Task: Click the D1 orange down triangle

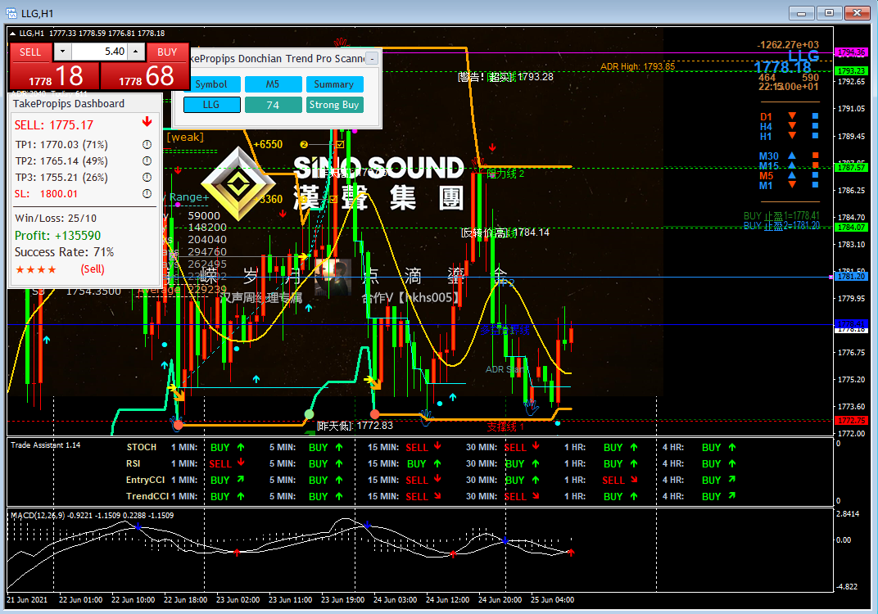Action: pyautogui.click(x=792, y=116)
